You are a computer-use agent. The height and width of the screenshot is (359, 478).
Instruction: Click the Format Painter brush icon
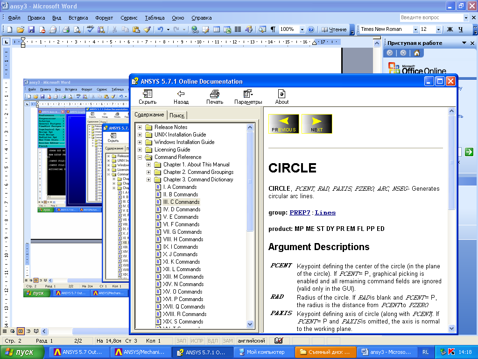[147, 29]
